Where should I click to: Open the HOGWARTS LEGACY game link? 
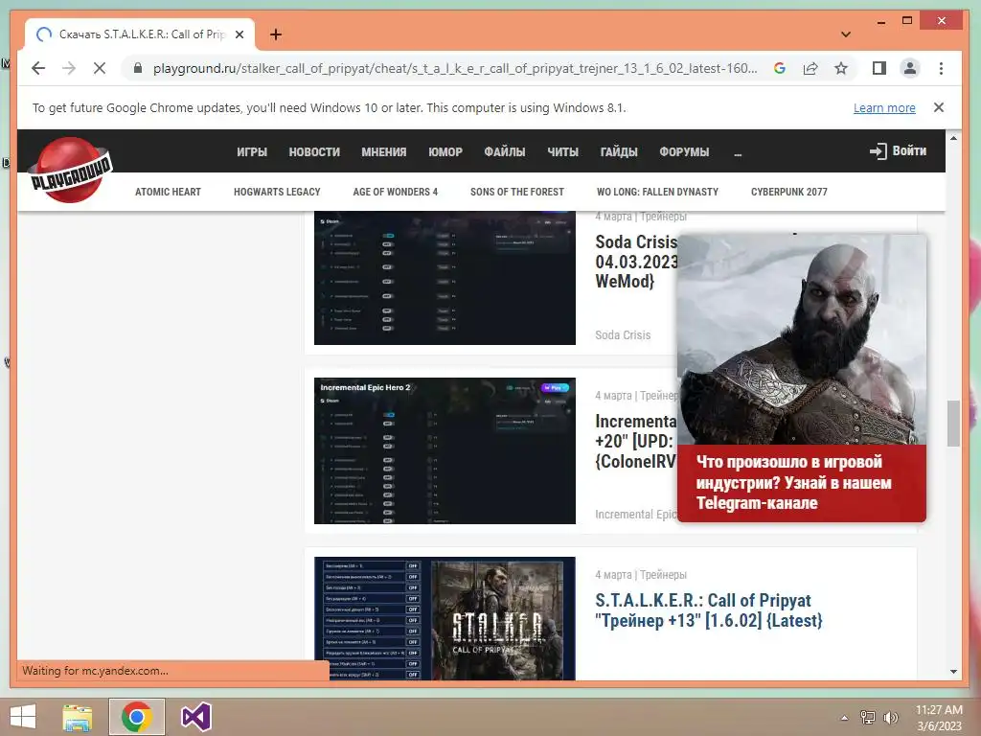pos(277,192)
